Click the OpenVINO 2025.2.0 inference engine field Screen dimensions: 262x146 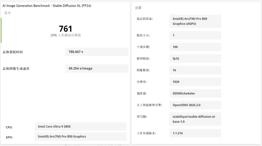coord(195,105)
